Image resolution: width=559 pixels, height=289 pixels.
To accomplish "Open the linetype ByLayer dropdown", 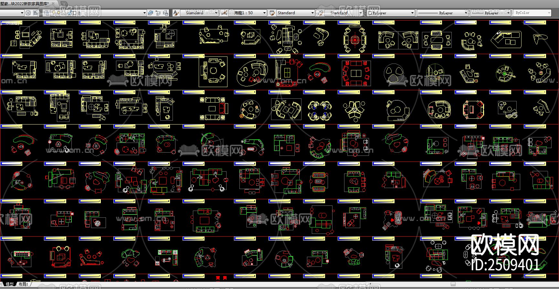I will tap(442, 13).
